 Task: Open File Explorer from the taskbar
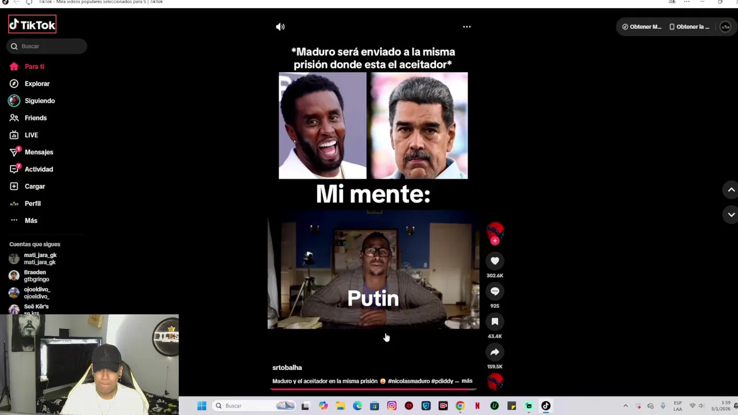pyautogui.click(x=340, y=406)
